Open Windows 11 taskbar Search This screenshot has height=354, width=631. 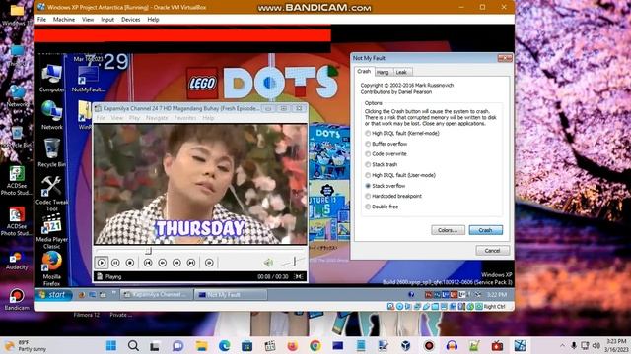[x=134, y=345]
